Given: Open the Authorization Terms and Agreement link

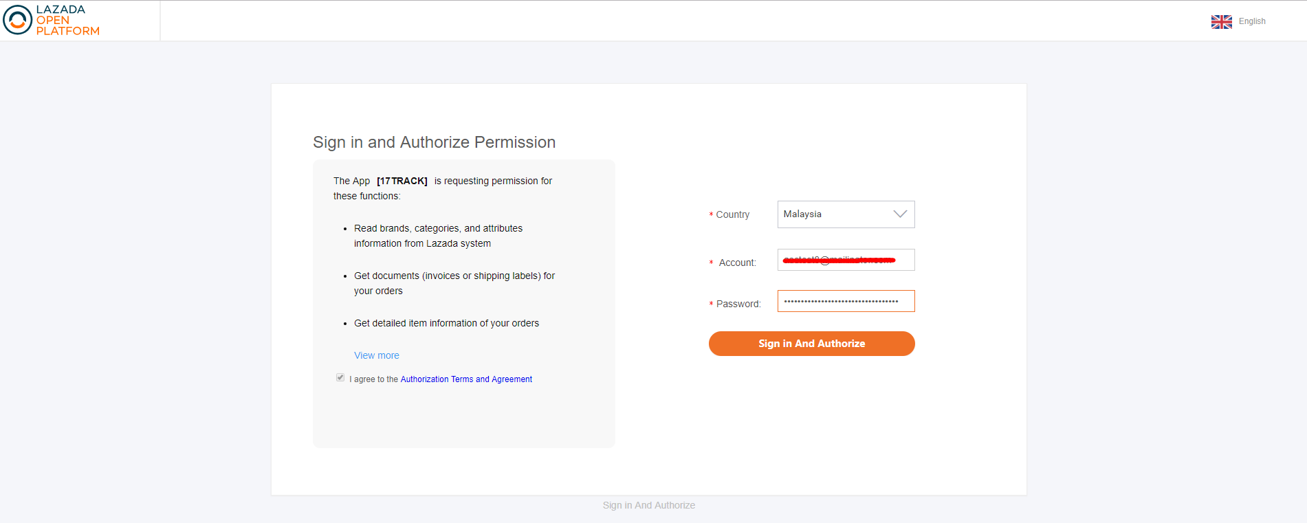Looking at the screenshot, I should pyautogui.click(x=466, y=379).
